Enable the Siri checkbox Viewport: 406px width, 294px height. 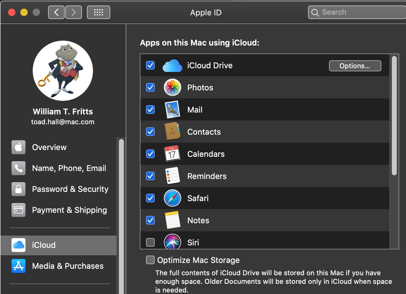pyautogui.click(x=150, y=242)
